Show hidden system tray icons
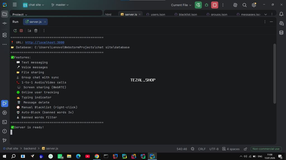286x160 pixels. [x=241, y=156]
